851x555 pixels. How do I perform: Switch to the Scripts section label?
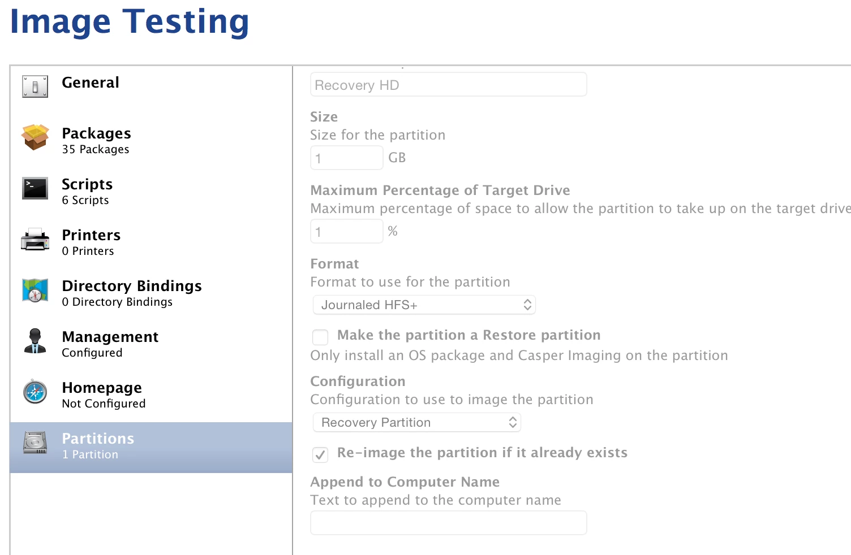[87, 184]
